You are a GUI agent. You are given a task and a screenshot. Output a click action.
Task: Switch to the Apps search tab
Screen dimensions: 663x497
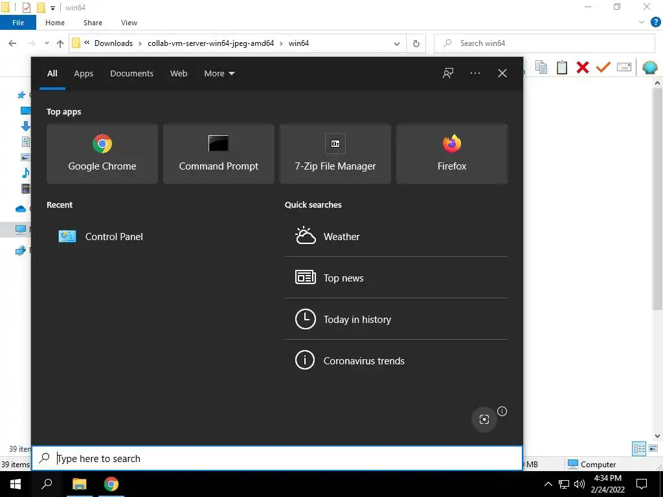[84, 74]
